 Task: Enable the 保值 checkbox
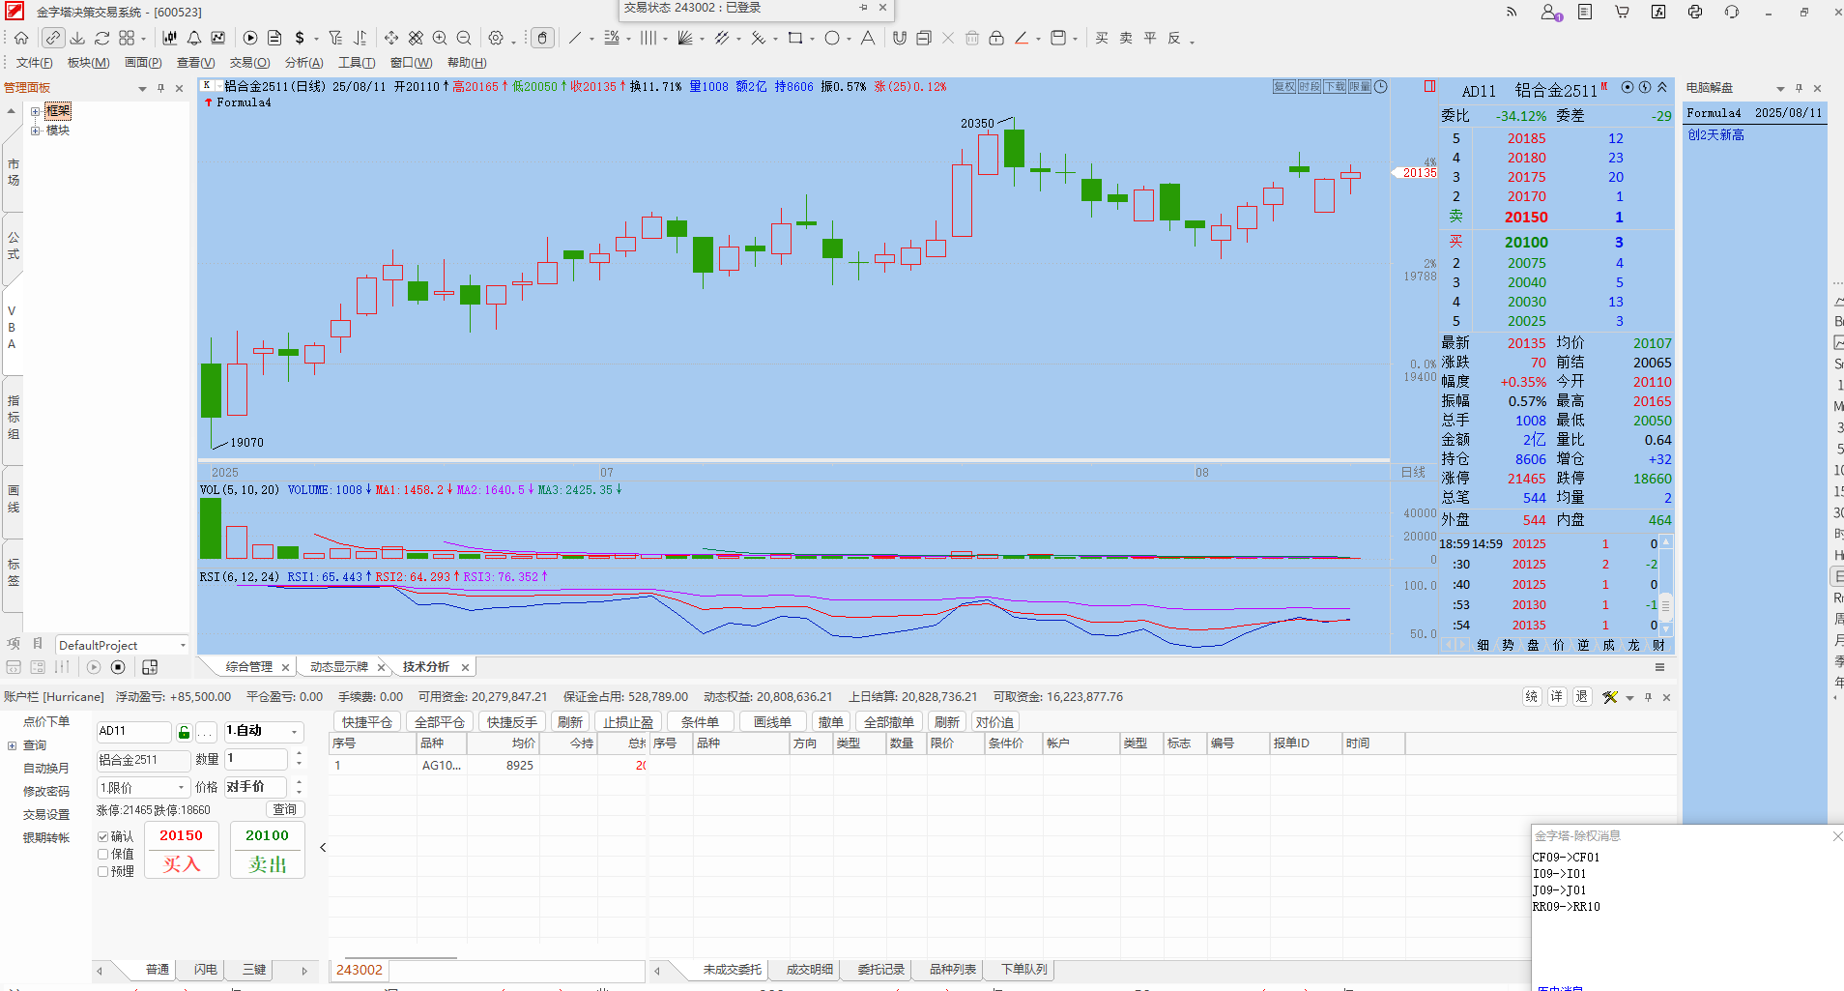point(102,854)
